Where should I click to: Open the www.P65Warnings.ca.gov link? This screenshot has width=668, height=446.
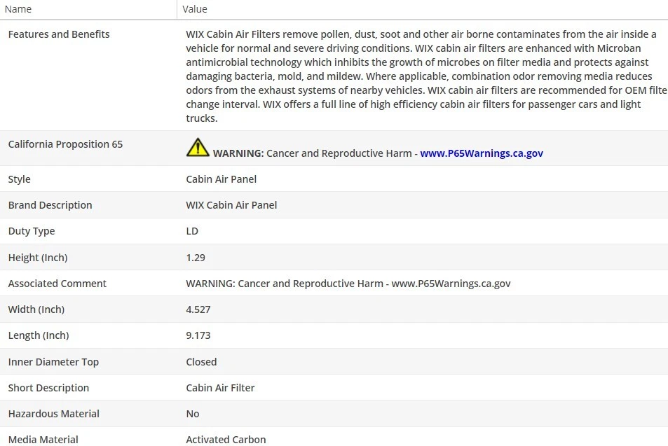coord(482,153)
